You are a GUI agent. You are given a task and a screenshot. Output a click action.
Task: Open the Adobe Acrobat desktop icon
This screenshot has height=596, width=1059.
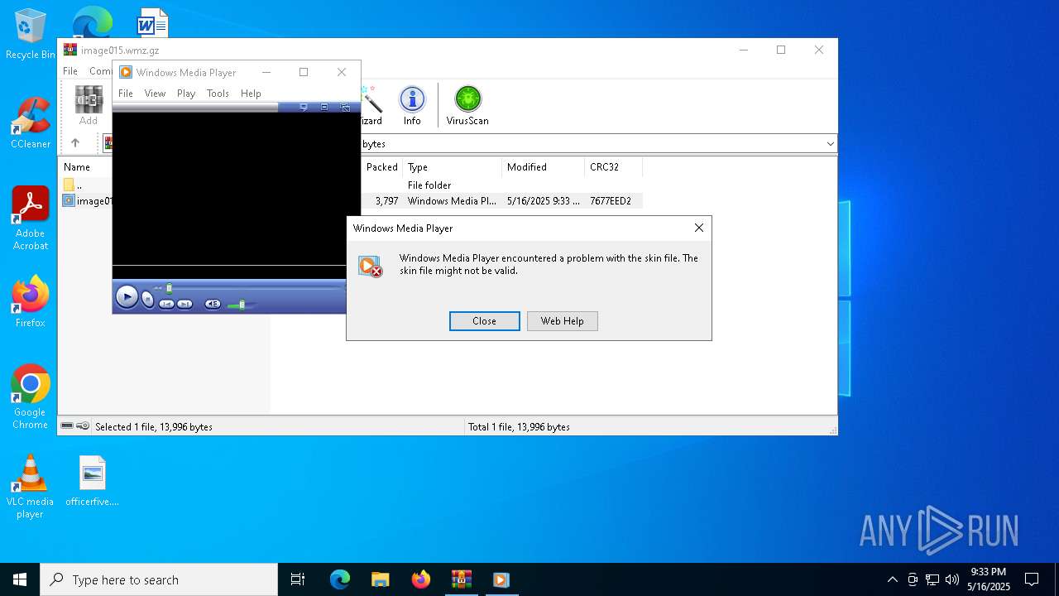click(31, 219)
